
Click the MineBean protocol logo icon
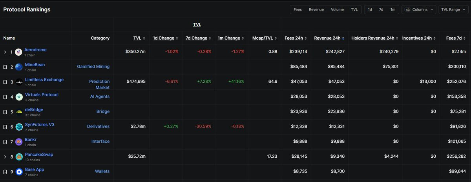tap(18, 67)
